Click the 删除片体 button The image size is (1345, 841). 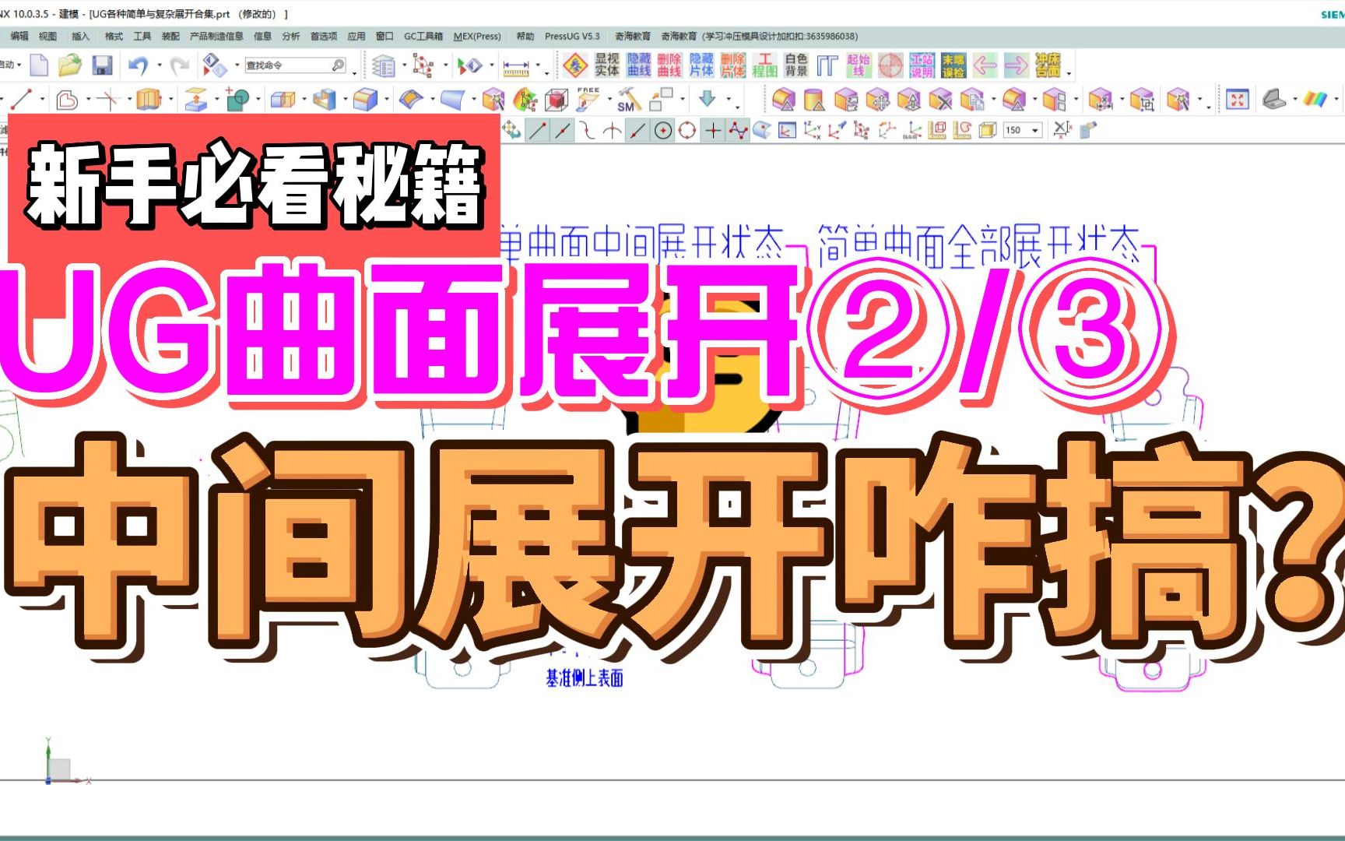732,65
